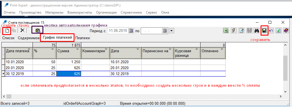
Task: Open the Дата column filter arrow
Action: pos(138,49)
